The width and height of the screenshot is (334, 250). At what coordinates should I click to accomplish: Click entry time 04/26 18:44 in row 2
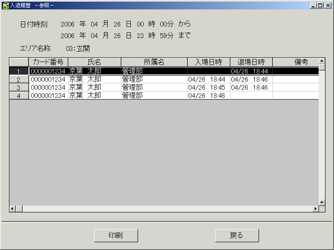tap(209, 79)
